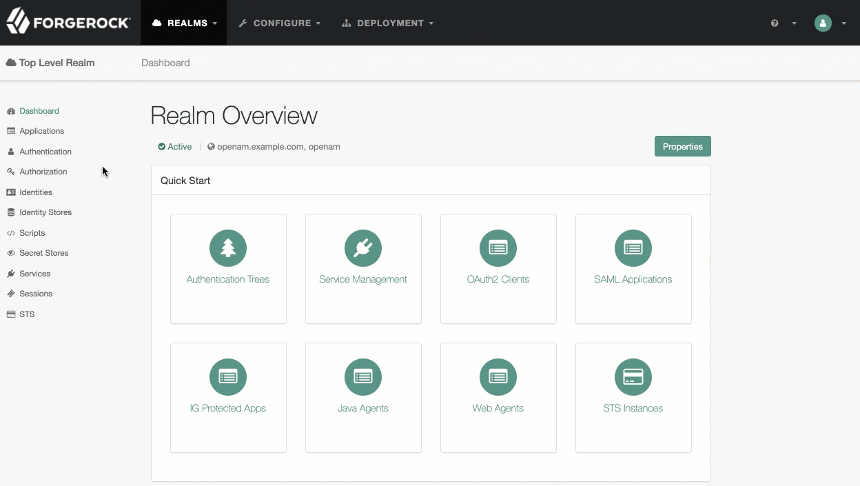Go to Applications in the sidebar
This screenshot has width=860, height=486.
[42, 131]
